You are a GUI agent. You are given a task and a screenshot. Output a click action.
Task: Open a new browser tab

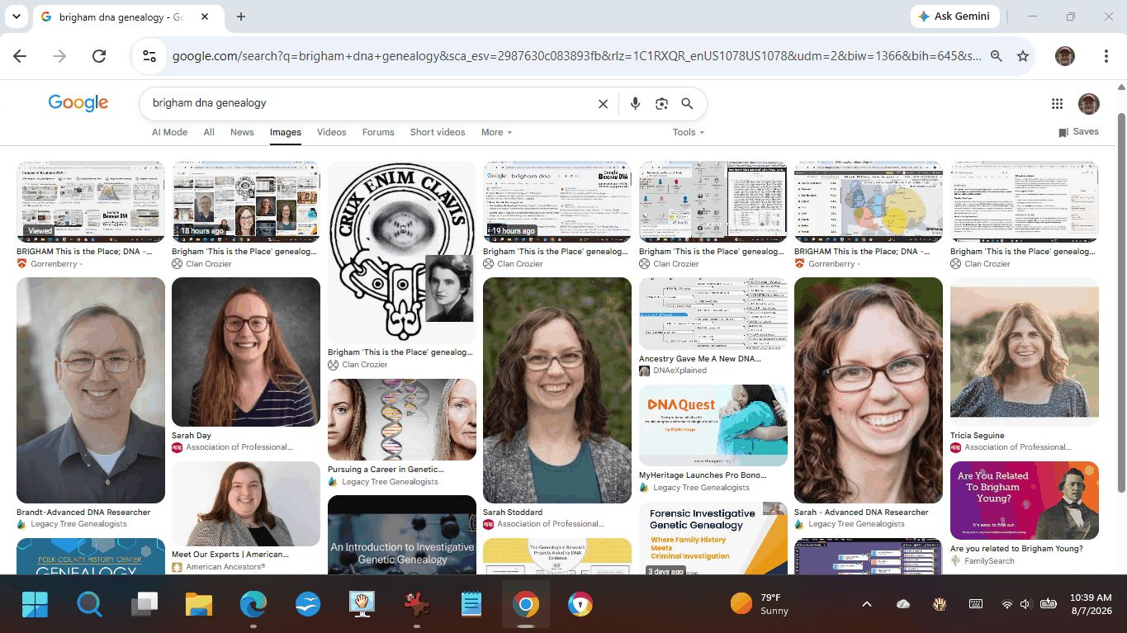click(x=241, y=17)
